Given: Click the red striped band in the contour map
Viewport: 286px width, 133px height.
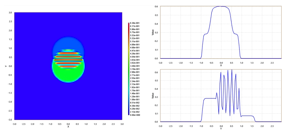Looking at the screenshot, I should 68,60.
